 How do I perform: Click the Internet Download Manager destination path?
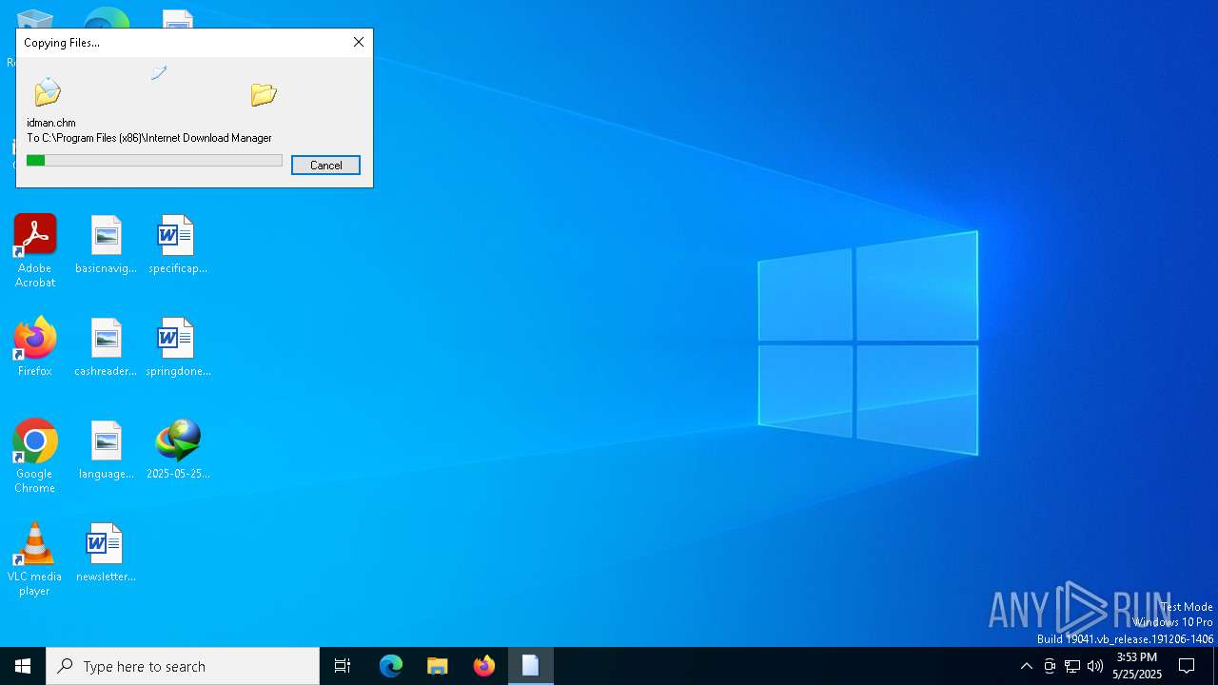point(149,138)
